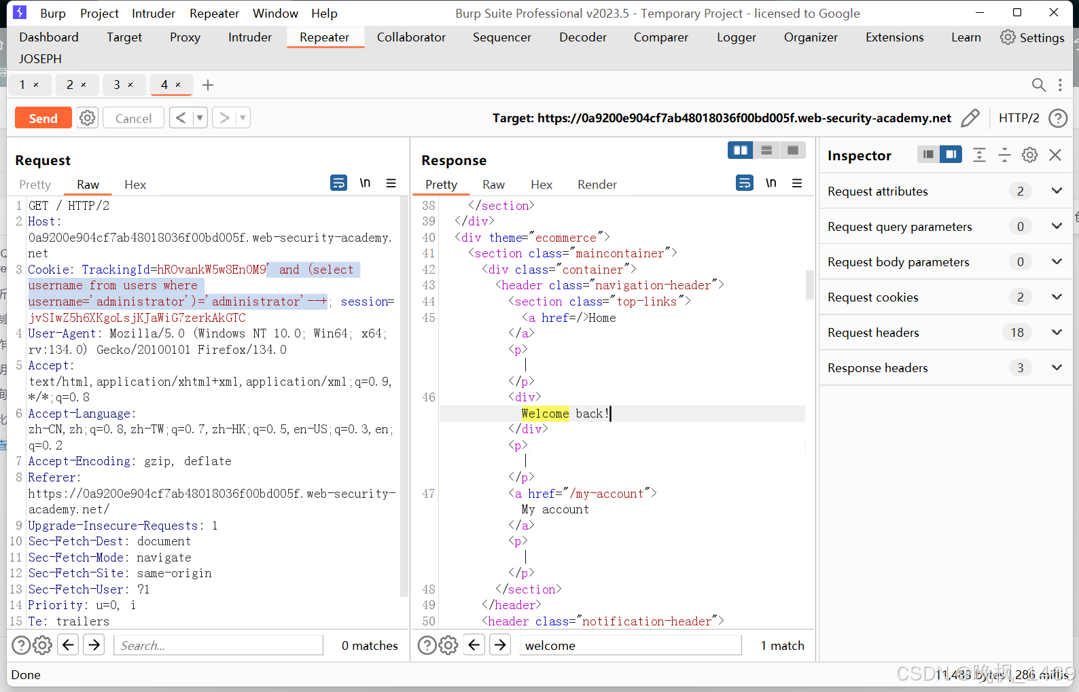Open the Burp menu
Viewport: 1079px width, 692px height.
click(53, 13)
